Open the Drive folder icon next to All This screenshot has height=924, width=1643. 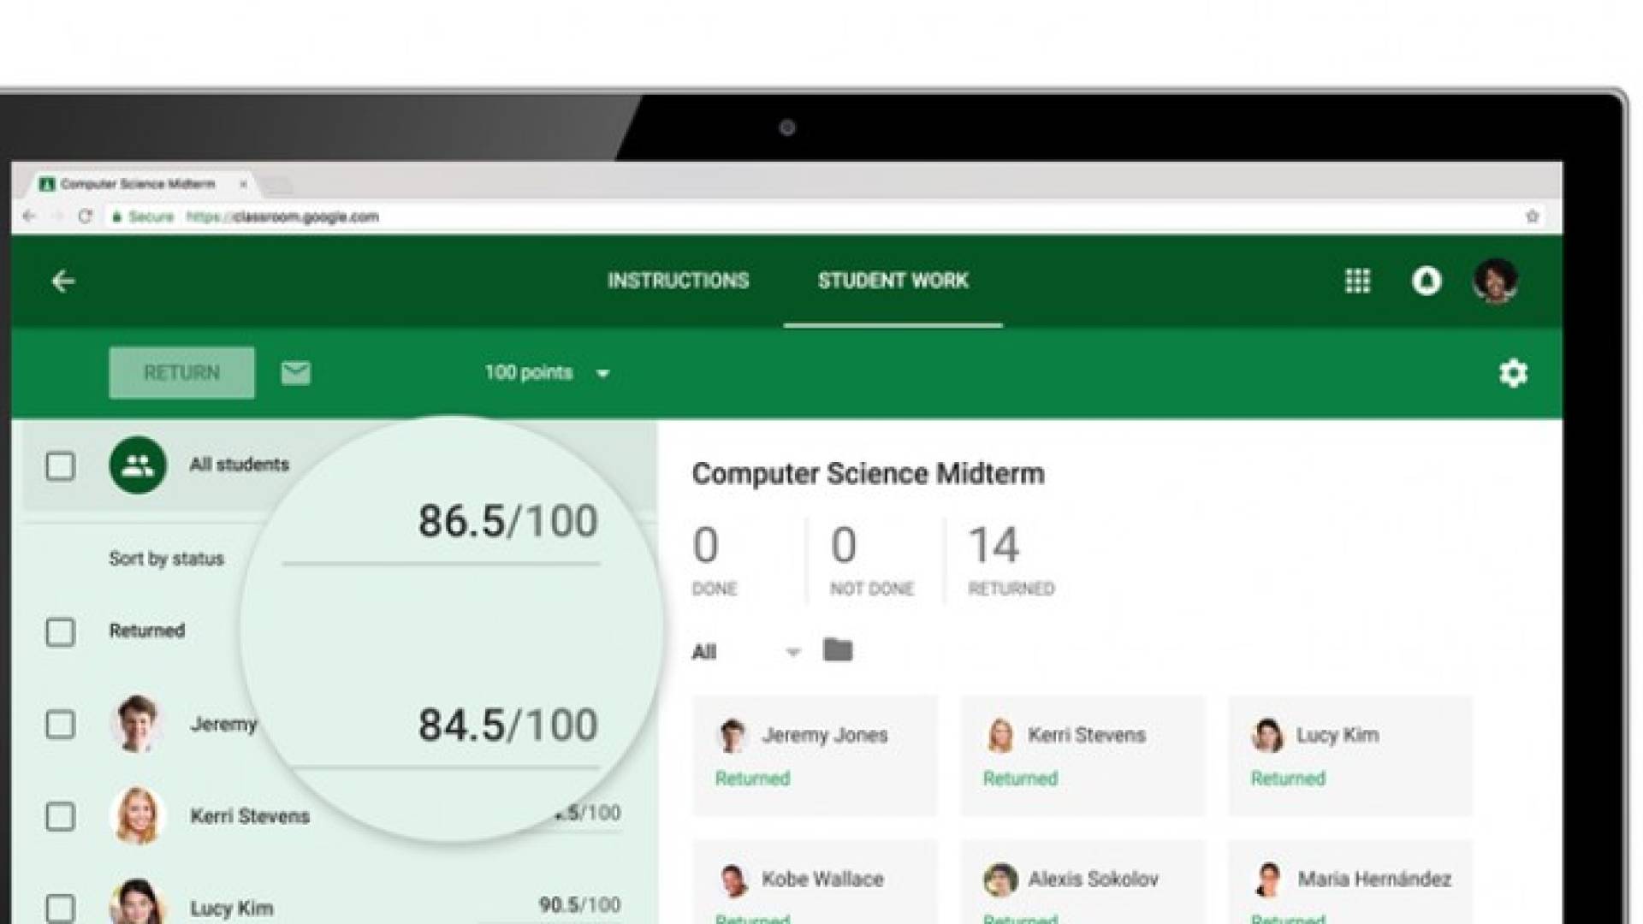click(x=838, y=650)
